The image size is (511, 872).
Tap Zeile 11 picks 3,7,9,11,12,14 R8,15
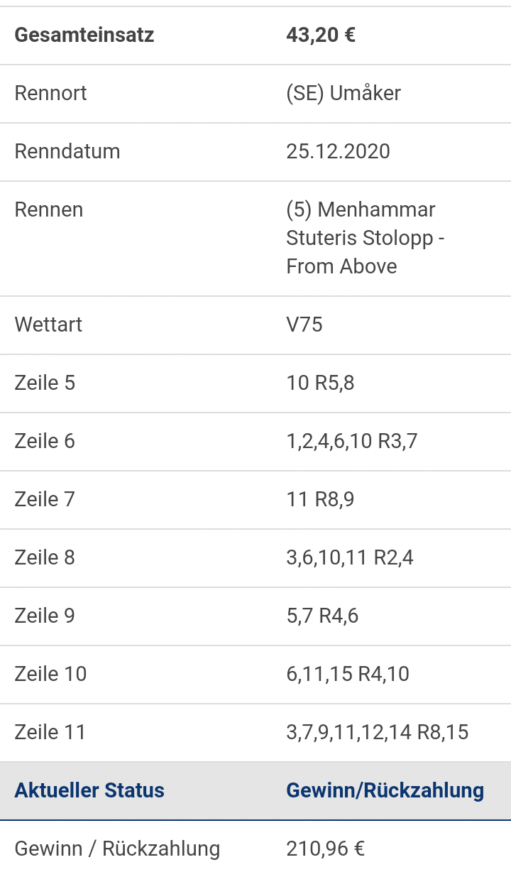(378, 732)
